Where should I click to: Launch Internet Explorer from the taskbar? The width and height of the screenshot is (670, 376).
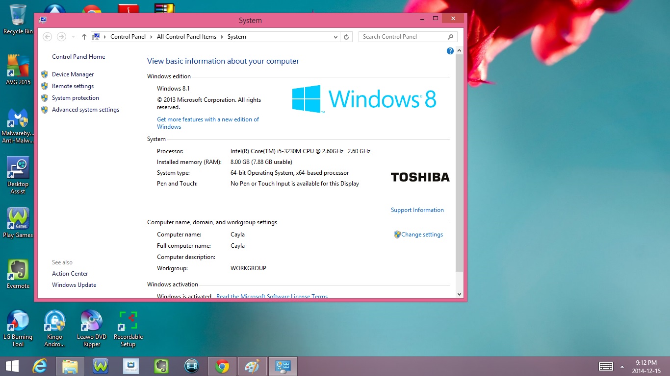[x=40, y=366]
